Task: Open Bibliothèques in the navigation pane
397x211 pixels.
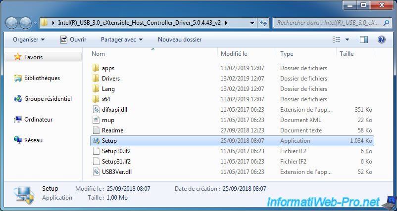Action: point(42,78)
